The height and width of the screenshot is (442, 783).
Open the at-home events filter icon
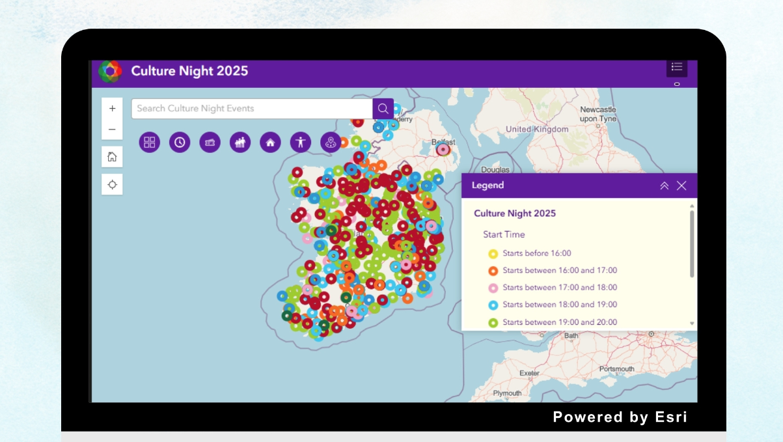point(269,141)
